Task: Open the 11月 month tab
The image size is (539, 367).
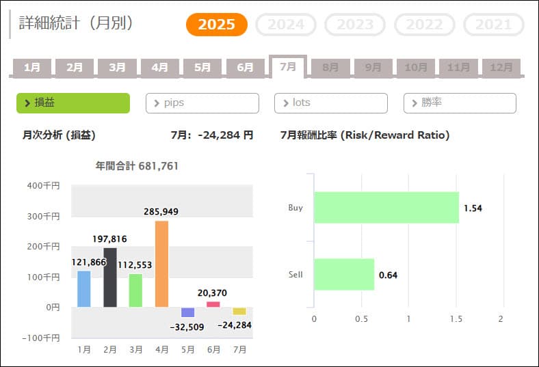Action: point(458,68)
